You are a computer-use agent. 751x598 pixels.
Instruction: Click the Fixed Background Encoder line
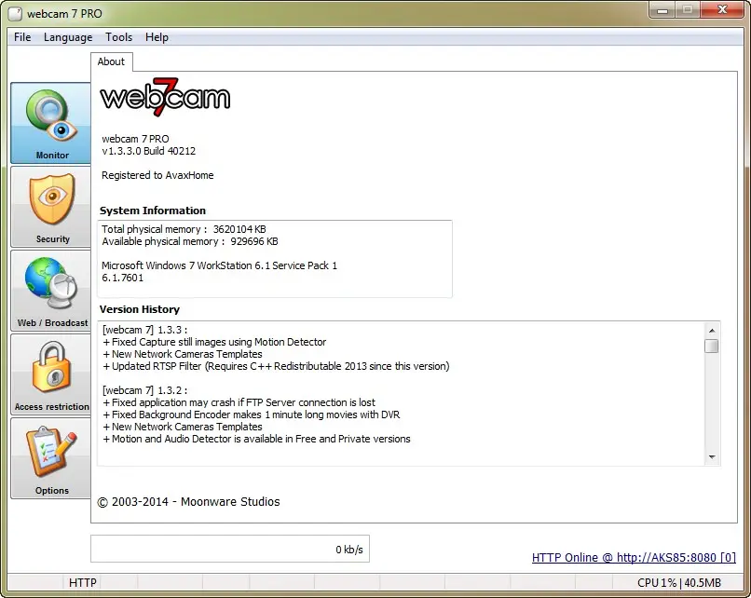(x=252, y=415)
